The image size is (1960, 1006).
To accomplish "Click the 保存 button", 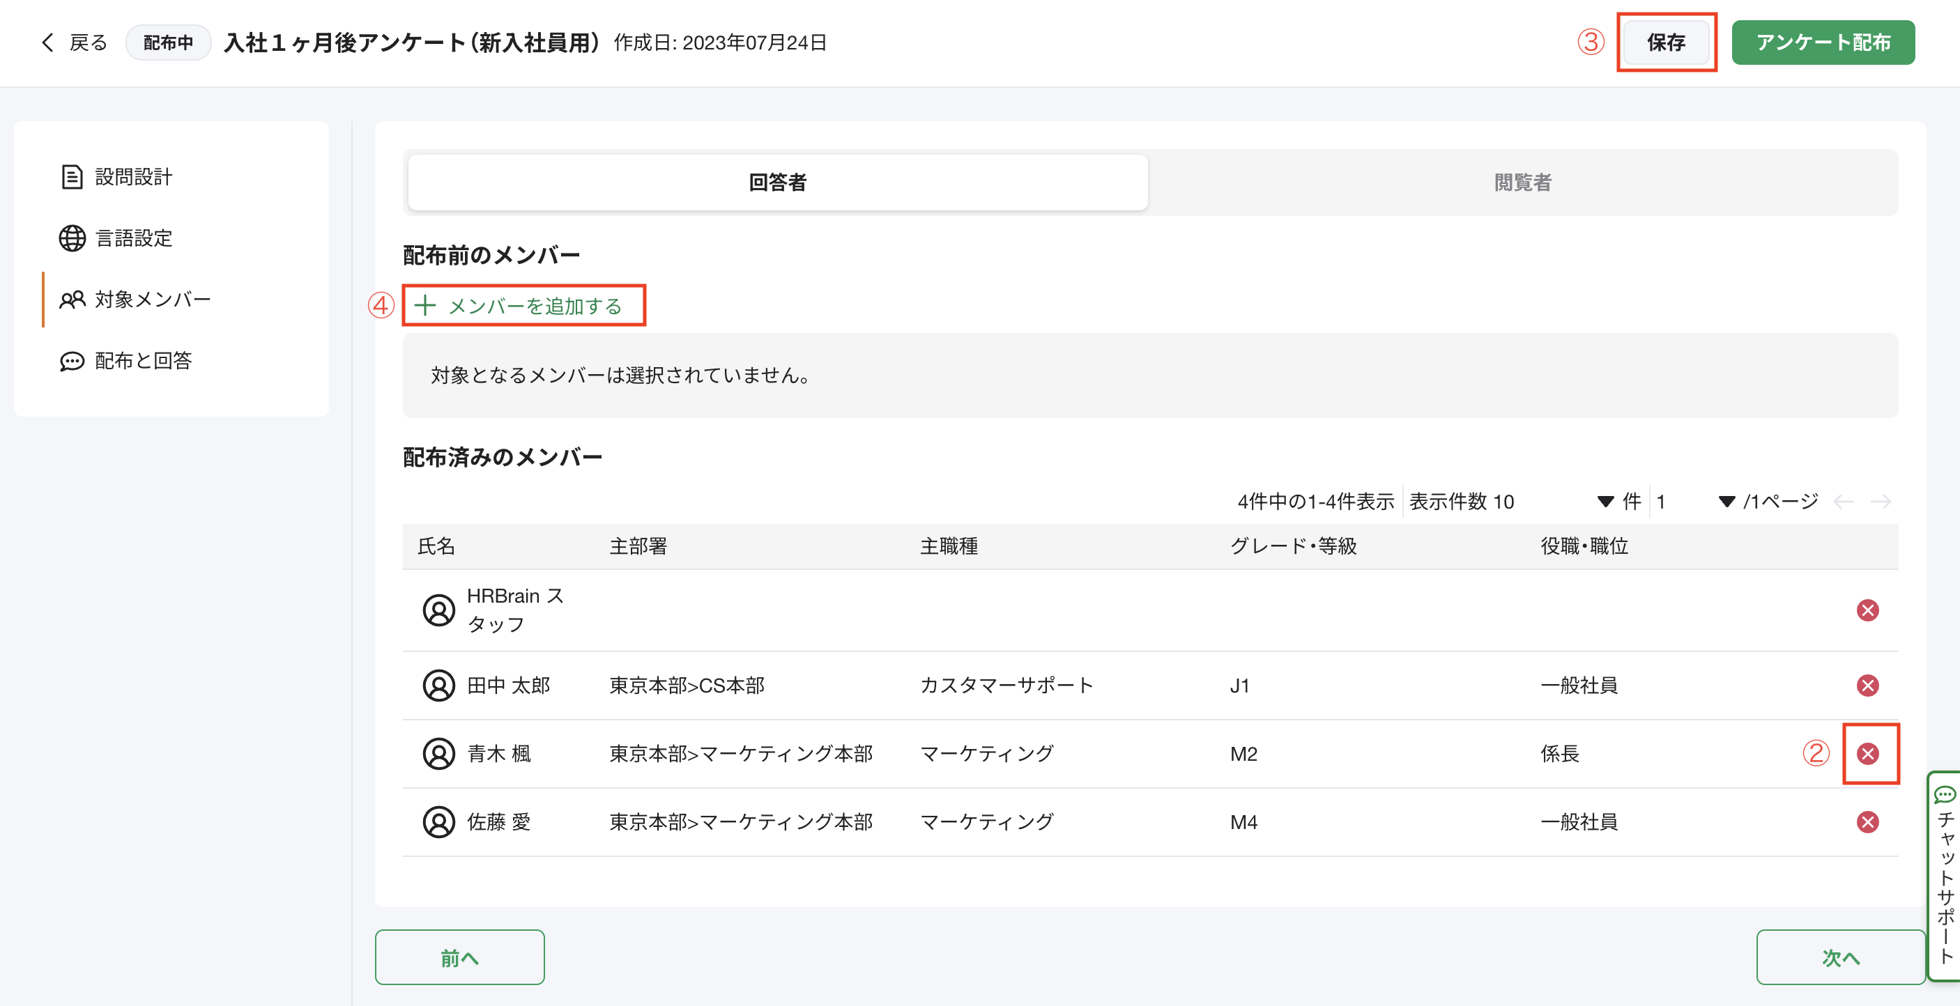I will coord(1667,42).
